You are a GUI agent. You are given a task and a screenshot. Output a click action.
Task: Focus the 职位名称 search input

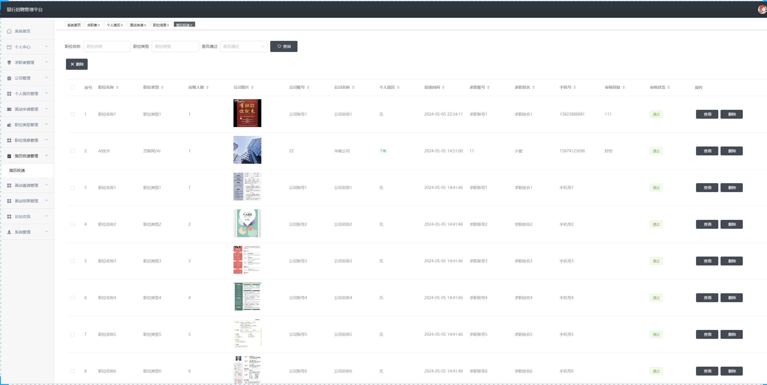[x=107, y=46]
